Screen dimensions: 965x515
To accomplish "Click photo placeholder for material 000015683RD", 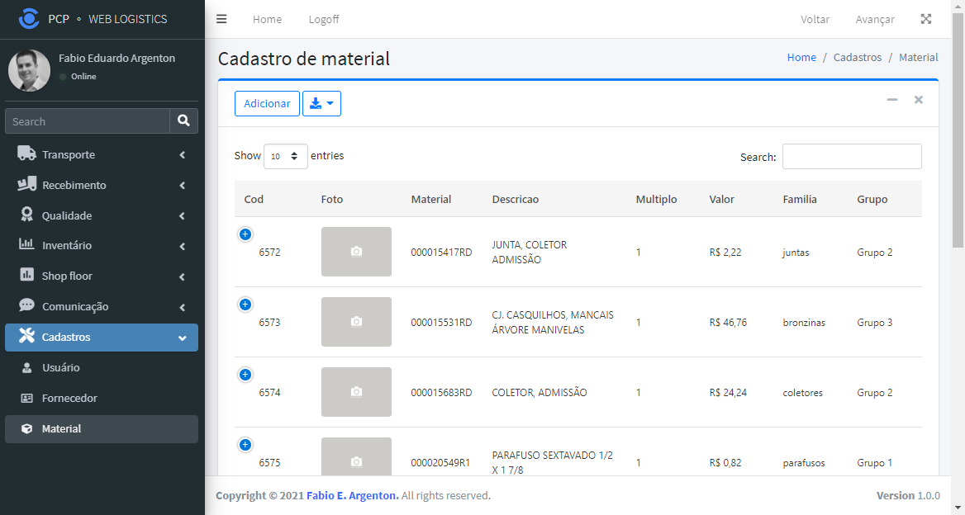I will click(356, 391).
